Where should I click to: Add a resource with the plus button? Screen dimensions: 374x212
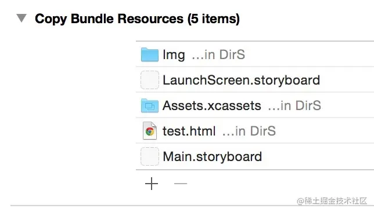(x=152, y=184)
